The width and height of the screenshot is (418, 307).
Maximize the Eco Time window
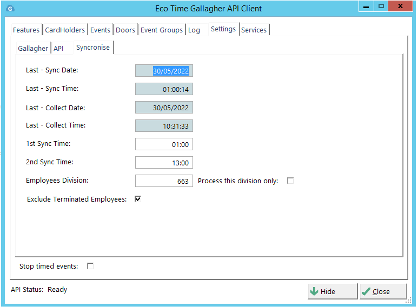tap(381, 6)
